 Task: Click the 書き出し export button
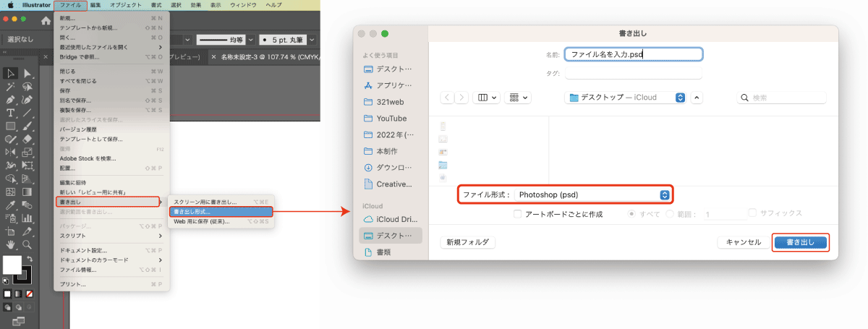point(800,243)
